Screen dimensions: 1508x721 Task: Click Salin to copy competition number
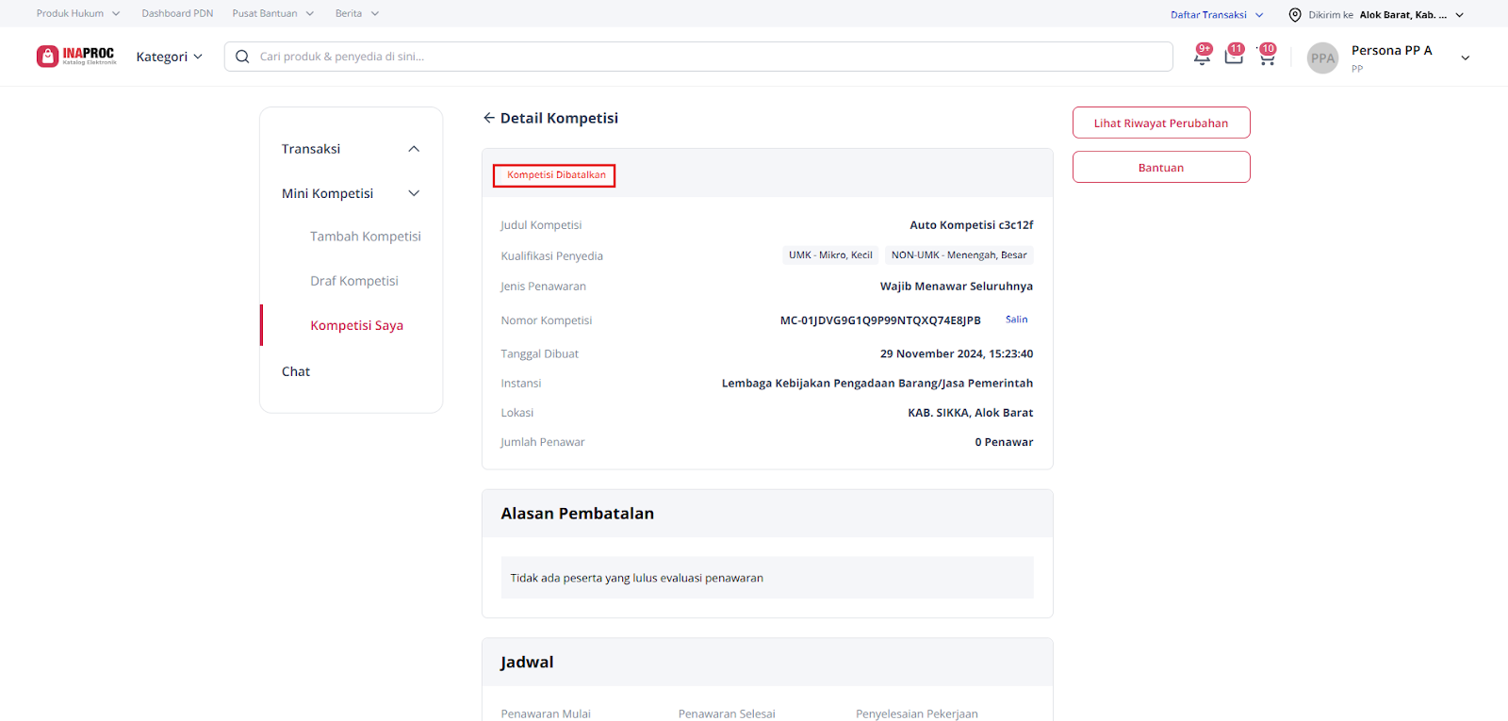(1016, 320)
